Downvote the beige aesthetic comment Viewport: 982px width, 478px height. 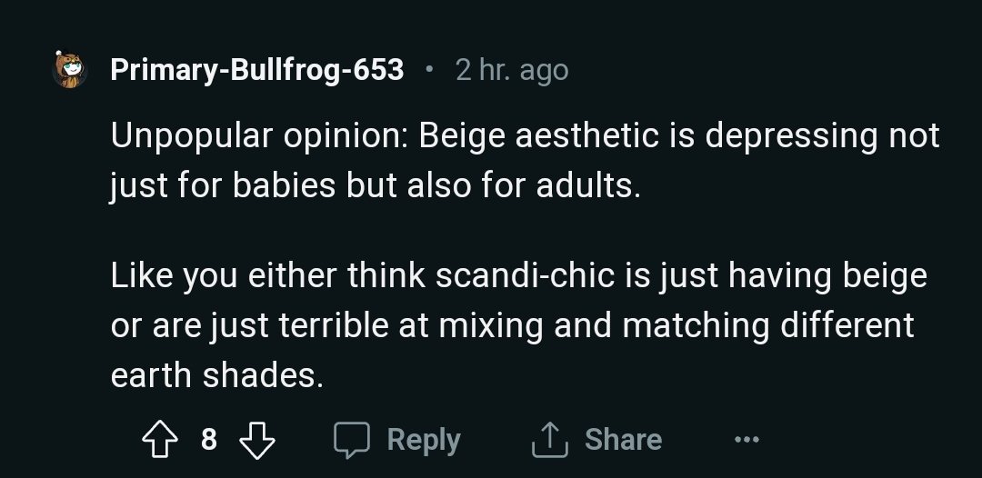pyautogui.click(x=256, y=440)
